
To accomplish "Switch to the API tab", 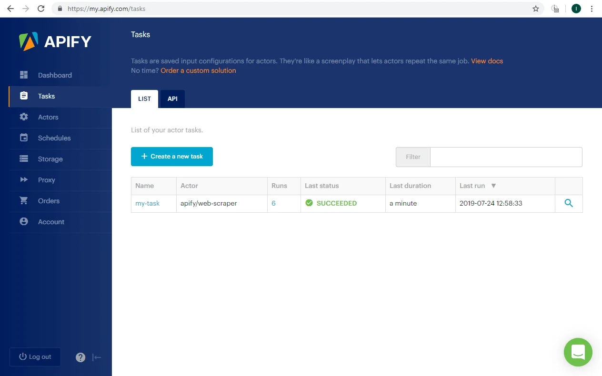I will [172, 99].
